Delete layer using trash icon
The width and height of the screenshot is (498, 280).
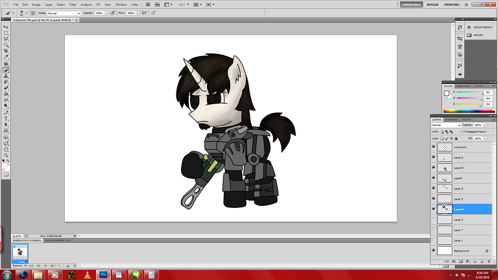[489, 261]
